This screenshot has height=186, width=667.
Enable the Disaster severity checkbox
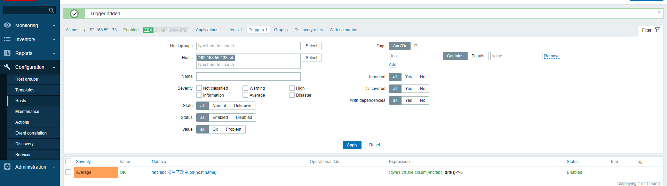(x=292, y=95)
